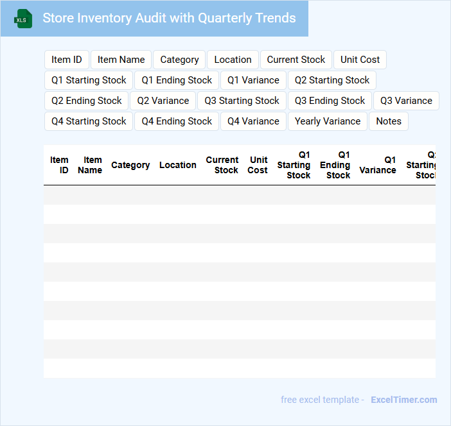This screenshot has height=426, width=451.
Task: Click the Q1 Ending Stock column header
Action: pos(335,165)
